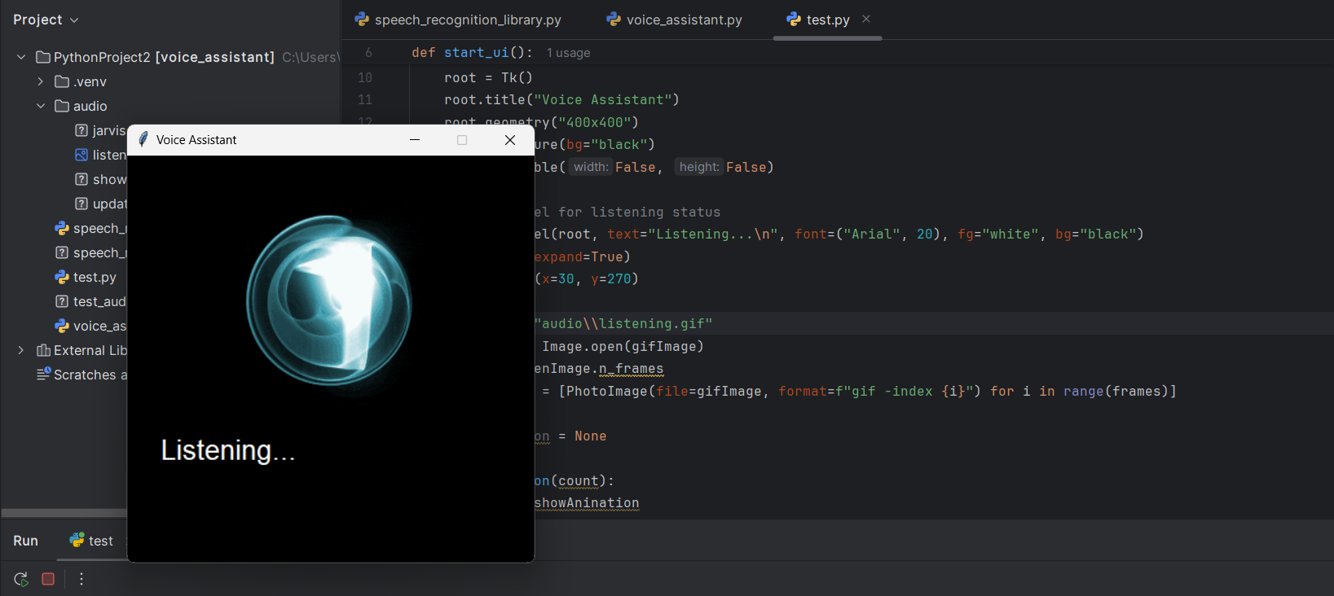The image size is (1334, 596).
Task: Click the file icon next to updat
Action: click(x=81, y=204)
